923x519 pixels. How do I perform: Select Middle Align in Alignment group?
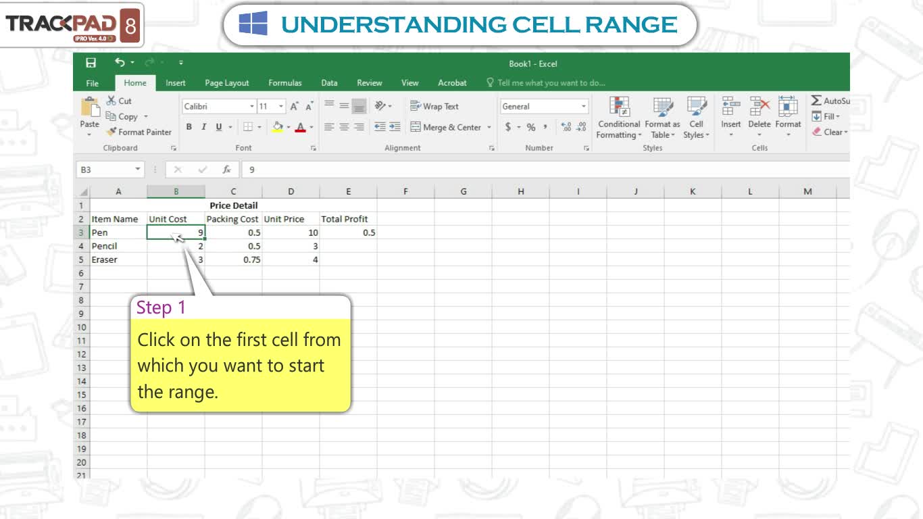pos(345,105)
